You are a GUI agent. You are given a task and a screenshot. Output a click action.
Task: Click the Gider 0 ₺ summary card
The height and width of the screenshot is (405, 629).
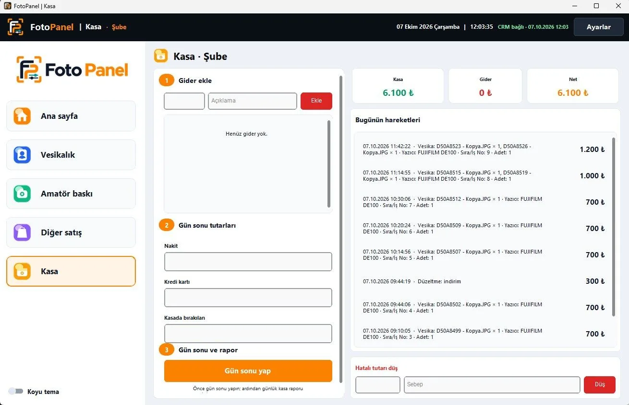[x=485, y=86]
